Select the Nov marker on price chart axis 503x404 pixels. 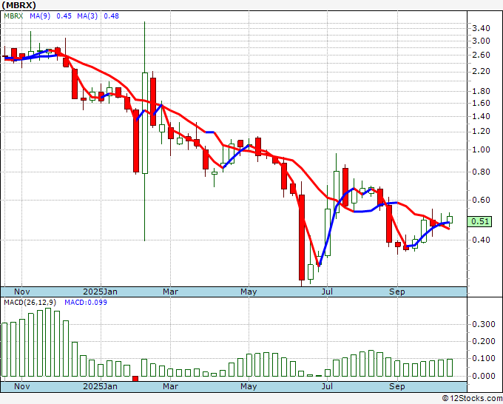23,292
